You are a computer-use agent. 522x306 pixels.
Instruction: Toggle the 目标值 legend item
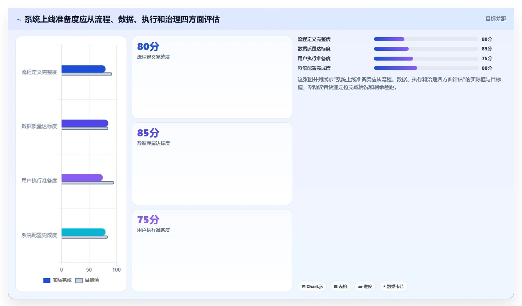pos(87,280)
